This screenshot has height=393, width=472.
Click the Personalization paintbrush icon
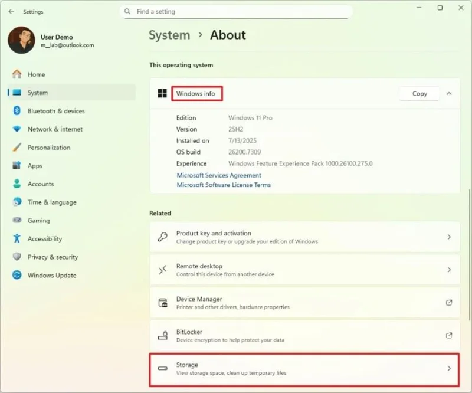(17, 148)
